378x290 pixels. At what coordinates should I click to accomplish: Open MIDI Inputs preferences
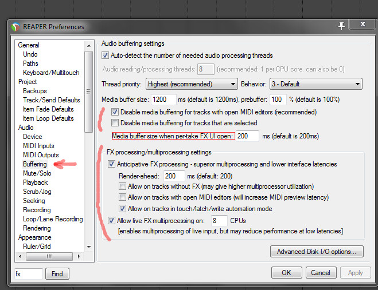(38, 145)
